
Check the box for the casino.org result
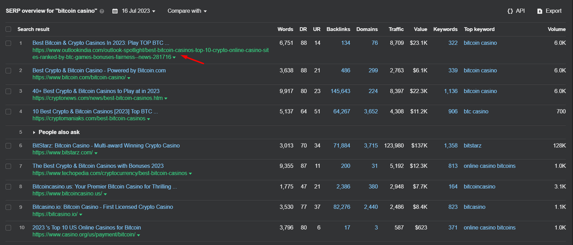8,227
